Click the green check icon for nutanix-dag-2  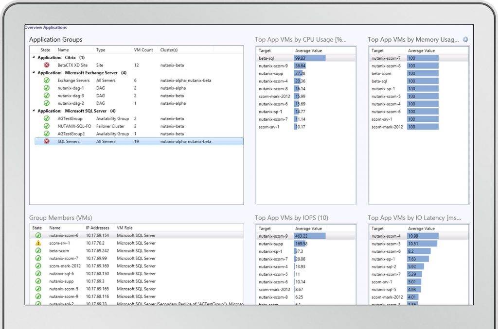(47, 103)
